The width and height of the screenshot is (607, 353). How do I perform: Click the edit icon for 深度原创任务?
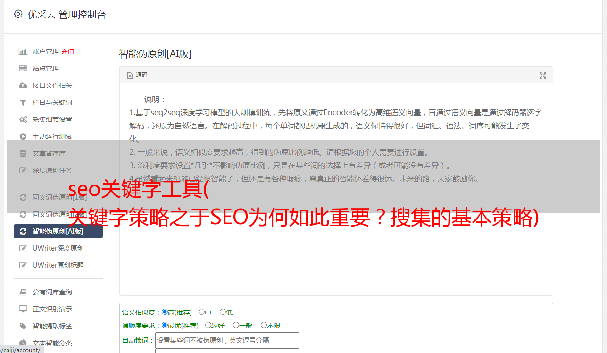(x=23, y=170)
